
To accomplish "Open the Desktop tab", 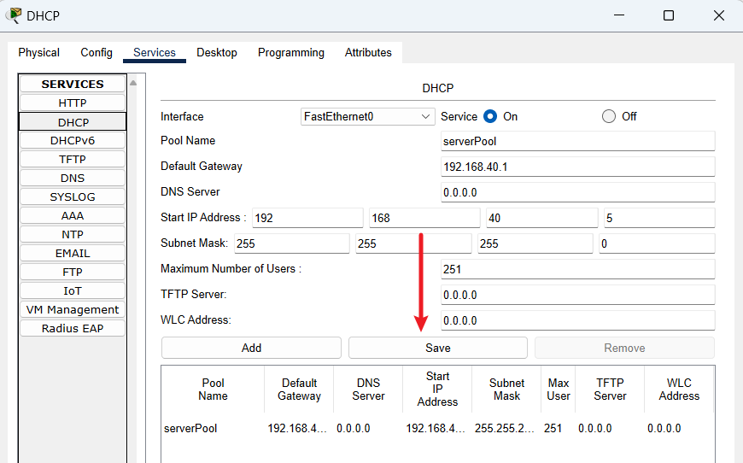I will click(217, 53).
